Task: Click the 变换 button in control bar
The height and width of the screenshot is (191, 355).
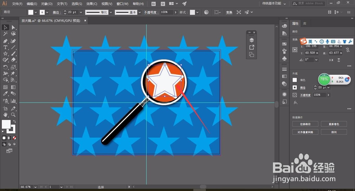Action: [x=229, y=12]
